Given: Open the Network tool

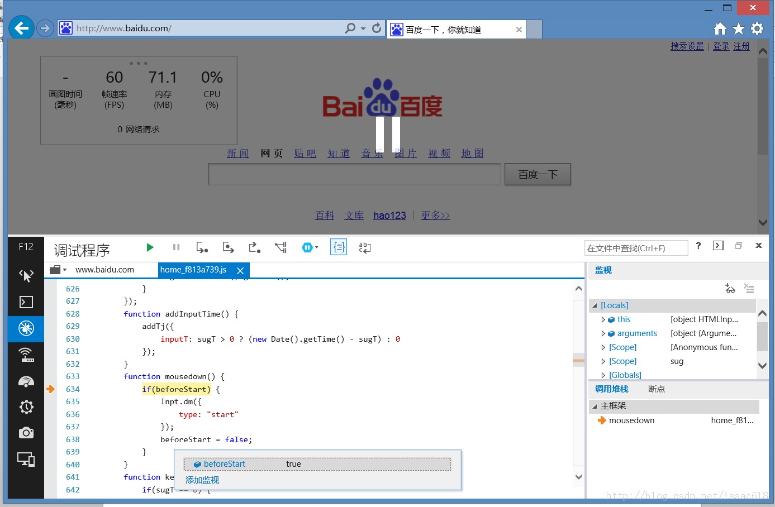Looking at the screenshot, I should click(x=26, y=355).
